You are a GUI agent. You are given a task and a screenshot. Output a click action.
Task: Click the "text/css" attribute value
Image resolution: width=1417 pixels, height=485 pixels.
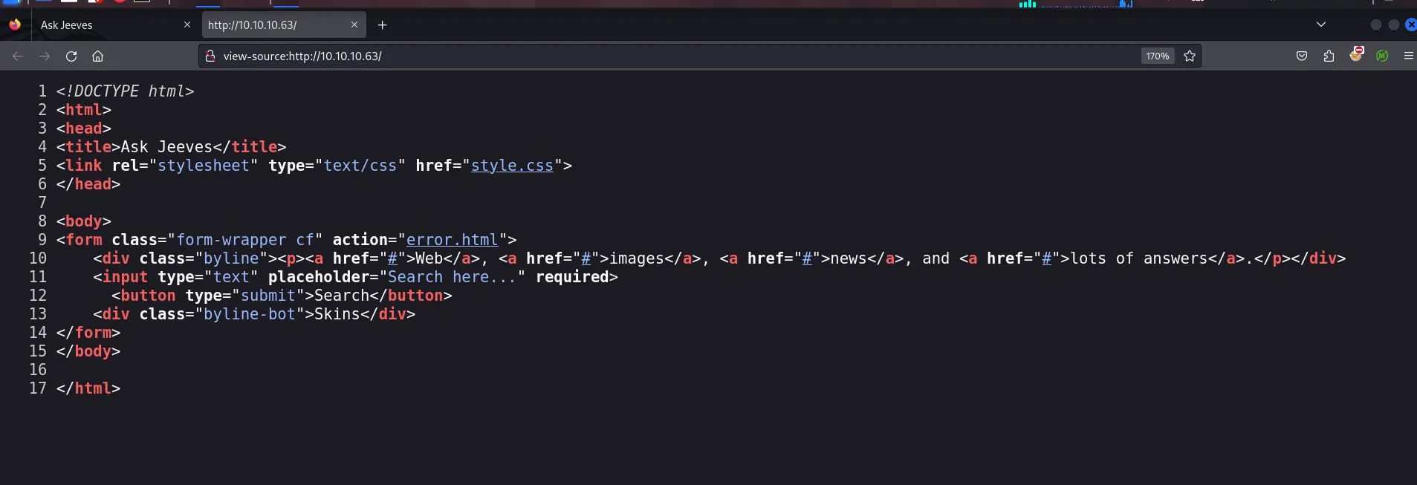click(x=360, y=166)
